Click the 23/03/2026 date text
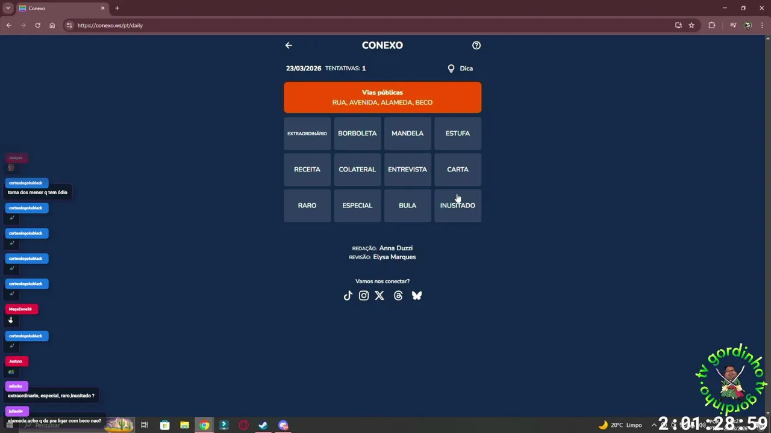Screen dimensions: 771x433 point(304,69)
